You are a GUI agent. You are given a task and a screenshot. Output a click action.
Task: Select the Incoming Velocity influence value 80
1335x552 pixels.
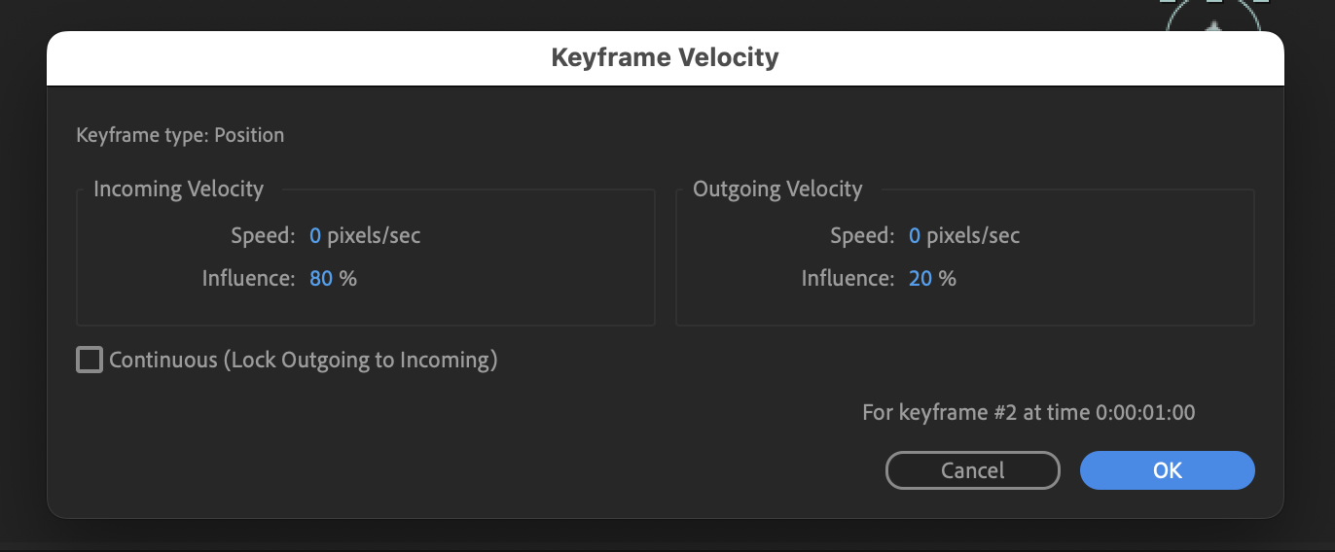tap(321, 279)
